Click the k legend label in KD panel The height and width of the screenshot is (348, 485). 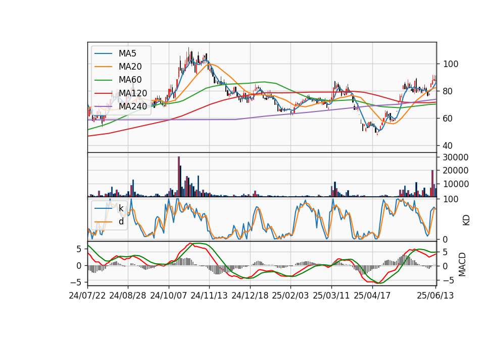(x=121, y=208)
